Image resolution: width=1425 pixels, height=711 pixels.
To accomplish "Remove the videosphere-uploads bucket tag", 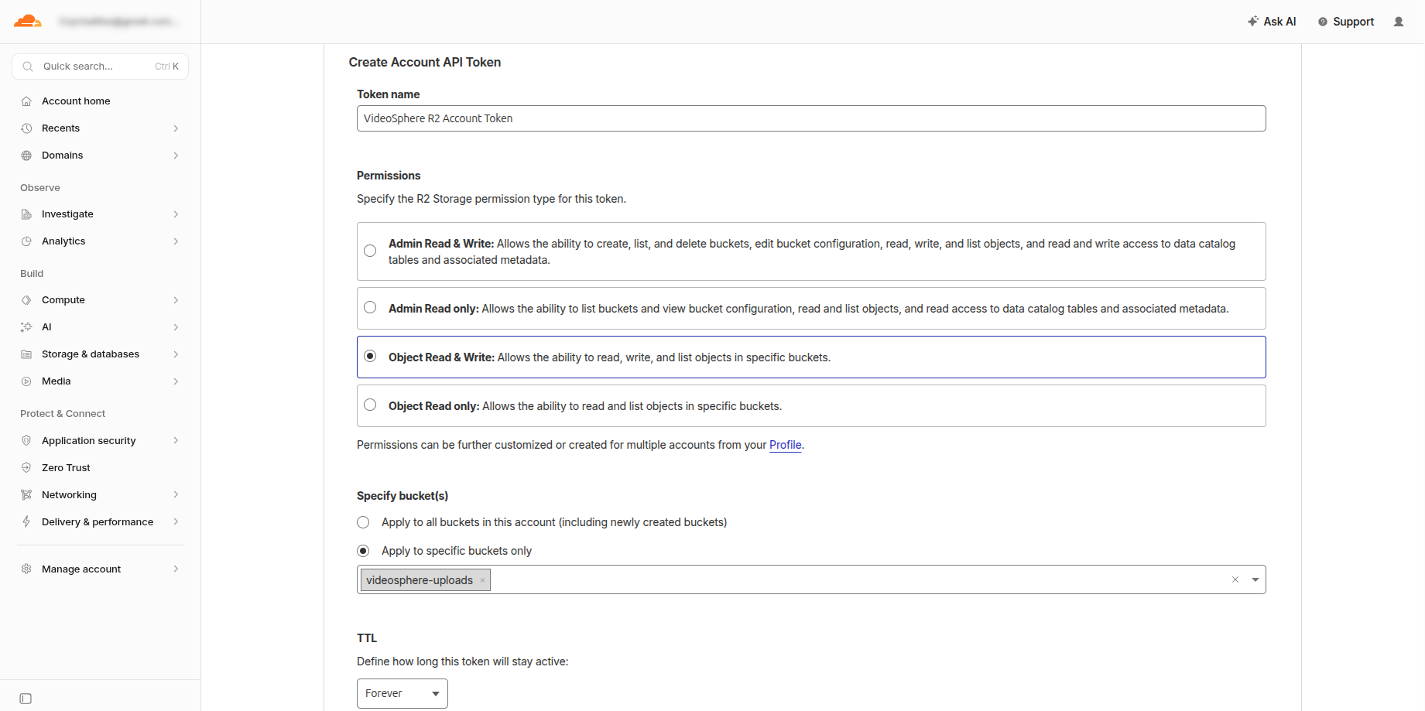I will pyautogui.click(x=482, y=580).
